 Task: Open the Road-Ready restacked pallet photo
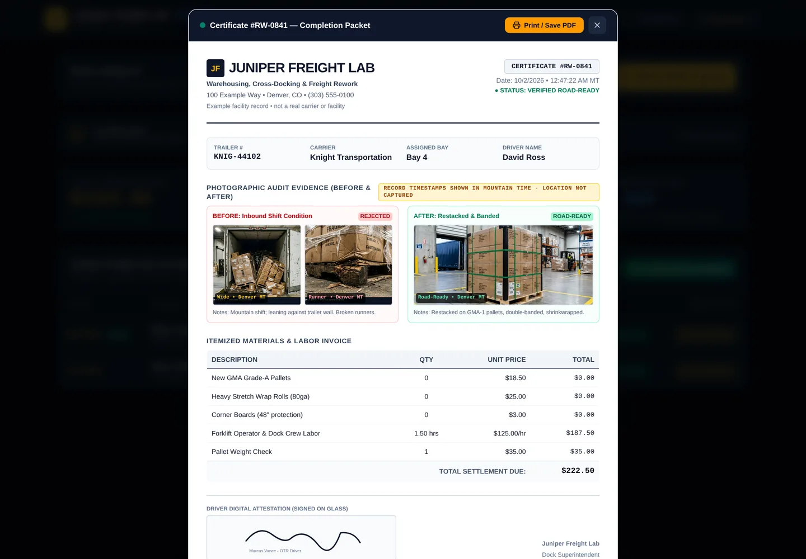(x=503, y=265)
